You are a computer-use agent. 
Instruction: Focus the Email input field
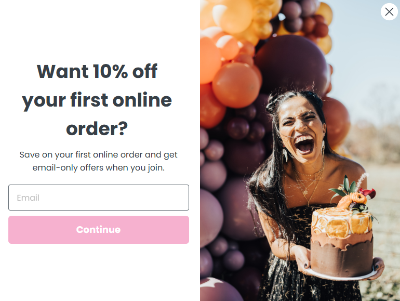click(x=99, y=198)
